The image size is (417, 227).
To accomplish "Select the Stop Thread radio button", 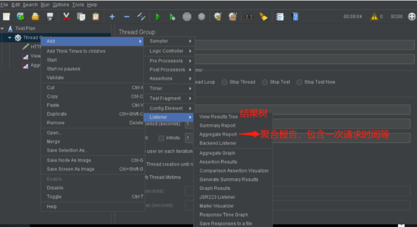I will (225, 82).
